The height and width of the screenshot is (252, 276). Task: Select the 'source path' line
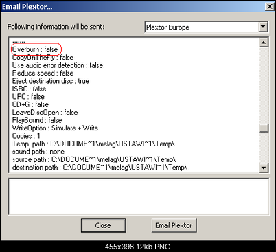tap(94, 159)
